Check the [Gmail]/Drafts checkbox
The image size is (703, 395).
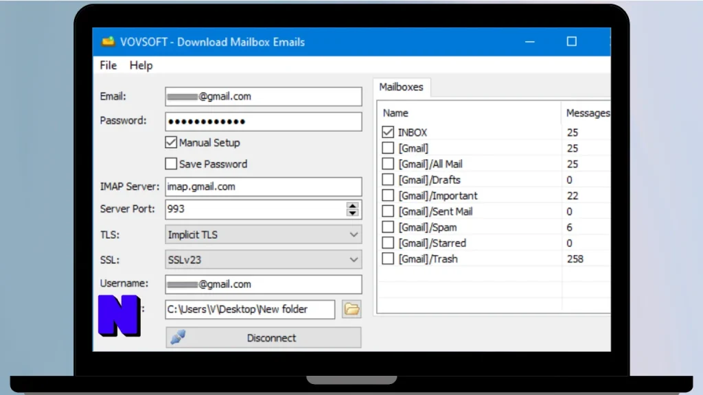[x=388, y=180]
